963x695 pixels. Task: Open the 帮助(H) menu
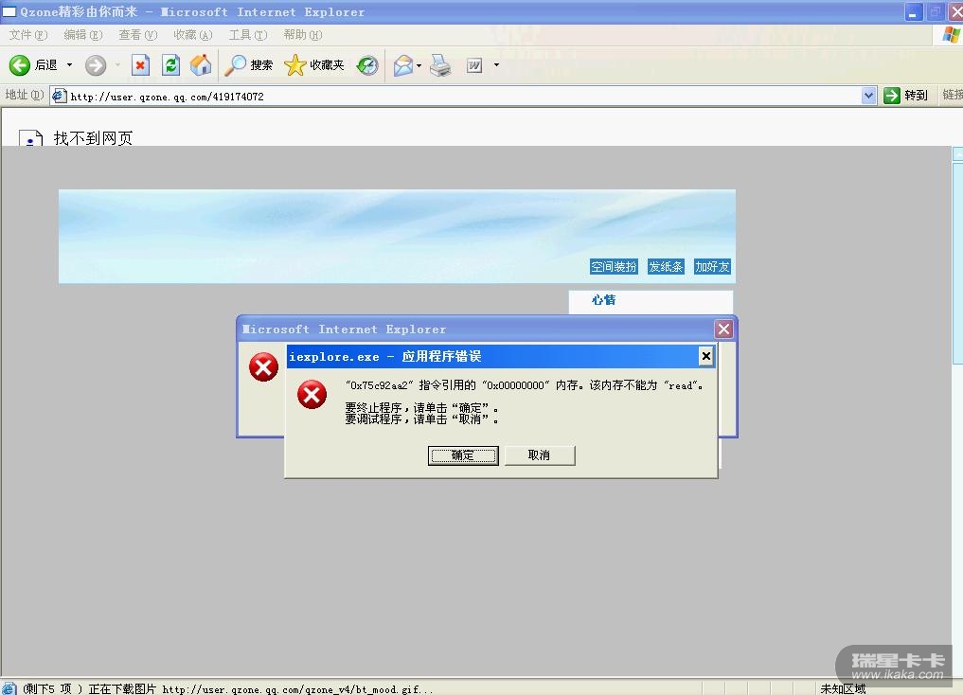tap(303, 35)
